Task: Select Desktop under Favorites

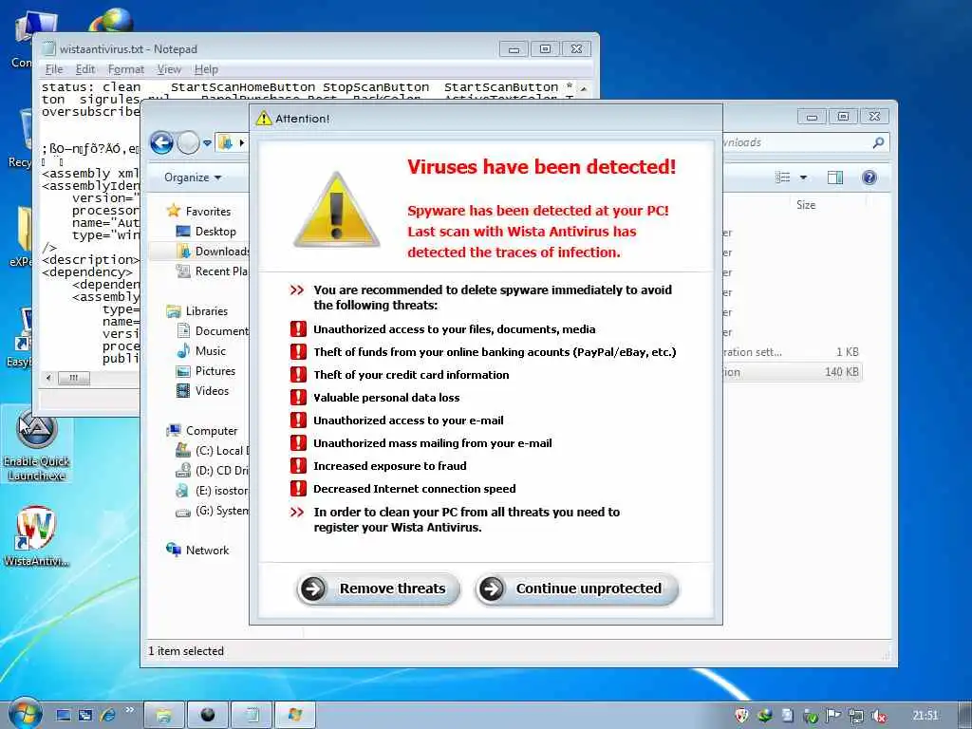Action: [206, 232]
